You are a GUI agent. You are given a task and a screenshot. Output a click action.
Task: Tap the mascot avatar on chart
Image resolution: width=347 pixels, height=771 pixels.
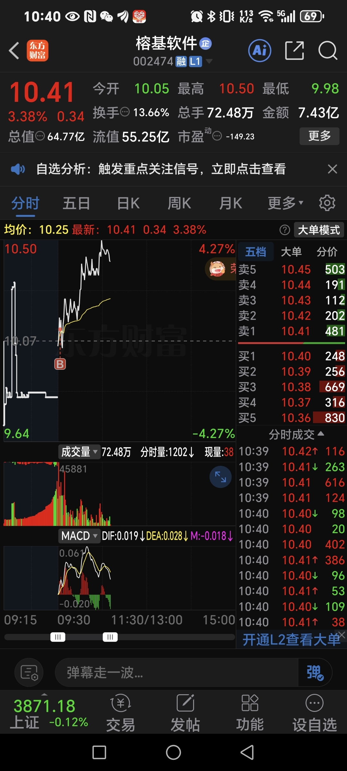[217, 269]
